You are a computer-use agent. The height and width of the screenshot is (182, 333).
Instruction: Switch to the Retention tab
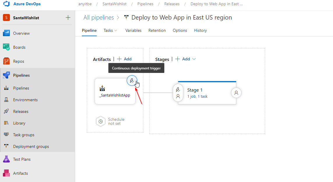[x=157, y=30]
